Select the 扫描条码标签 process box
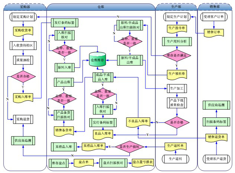The width and height of the screenshot is (235, 173). pyautogui.click(x=216, y=121)
